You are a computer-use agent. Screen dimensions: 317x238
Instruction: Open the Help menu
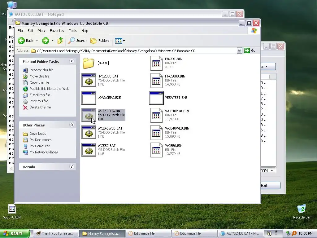tap(85, 31)
